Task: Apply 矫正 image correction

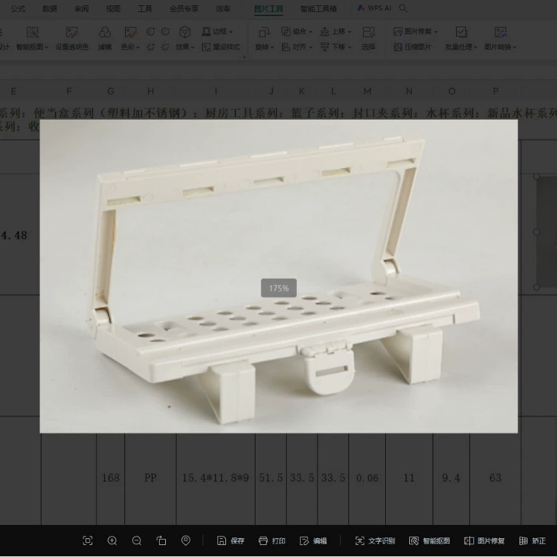Action: click(x=532, y=541)
